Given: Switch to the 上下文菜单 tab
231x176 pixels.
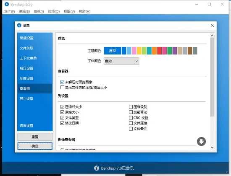Looking at the screenshot, I should pos(35,58).
